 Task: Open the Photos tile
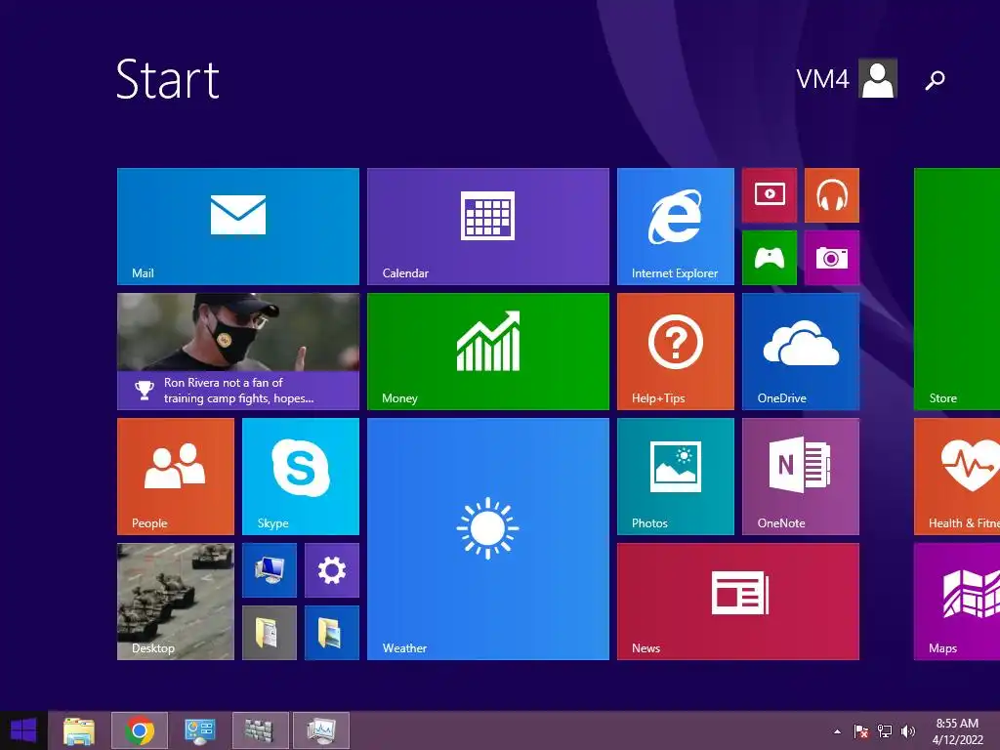pos(676,477)
